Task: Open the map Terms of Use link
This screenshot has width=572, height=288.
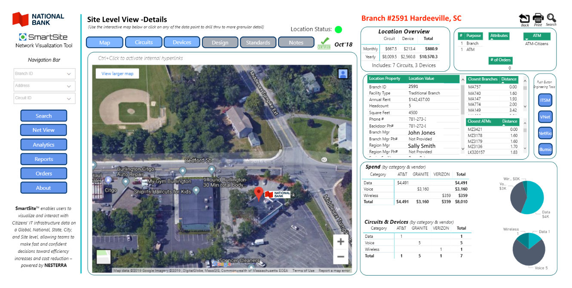Action: coord(303,271)
